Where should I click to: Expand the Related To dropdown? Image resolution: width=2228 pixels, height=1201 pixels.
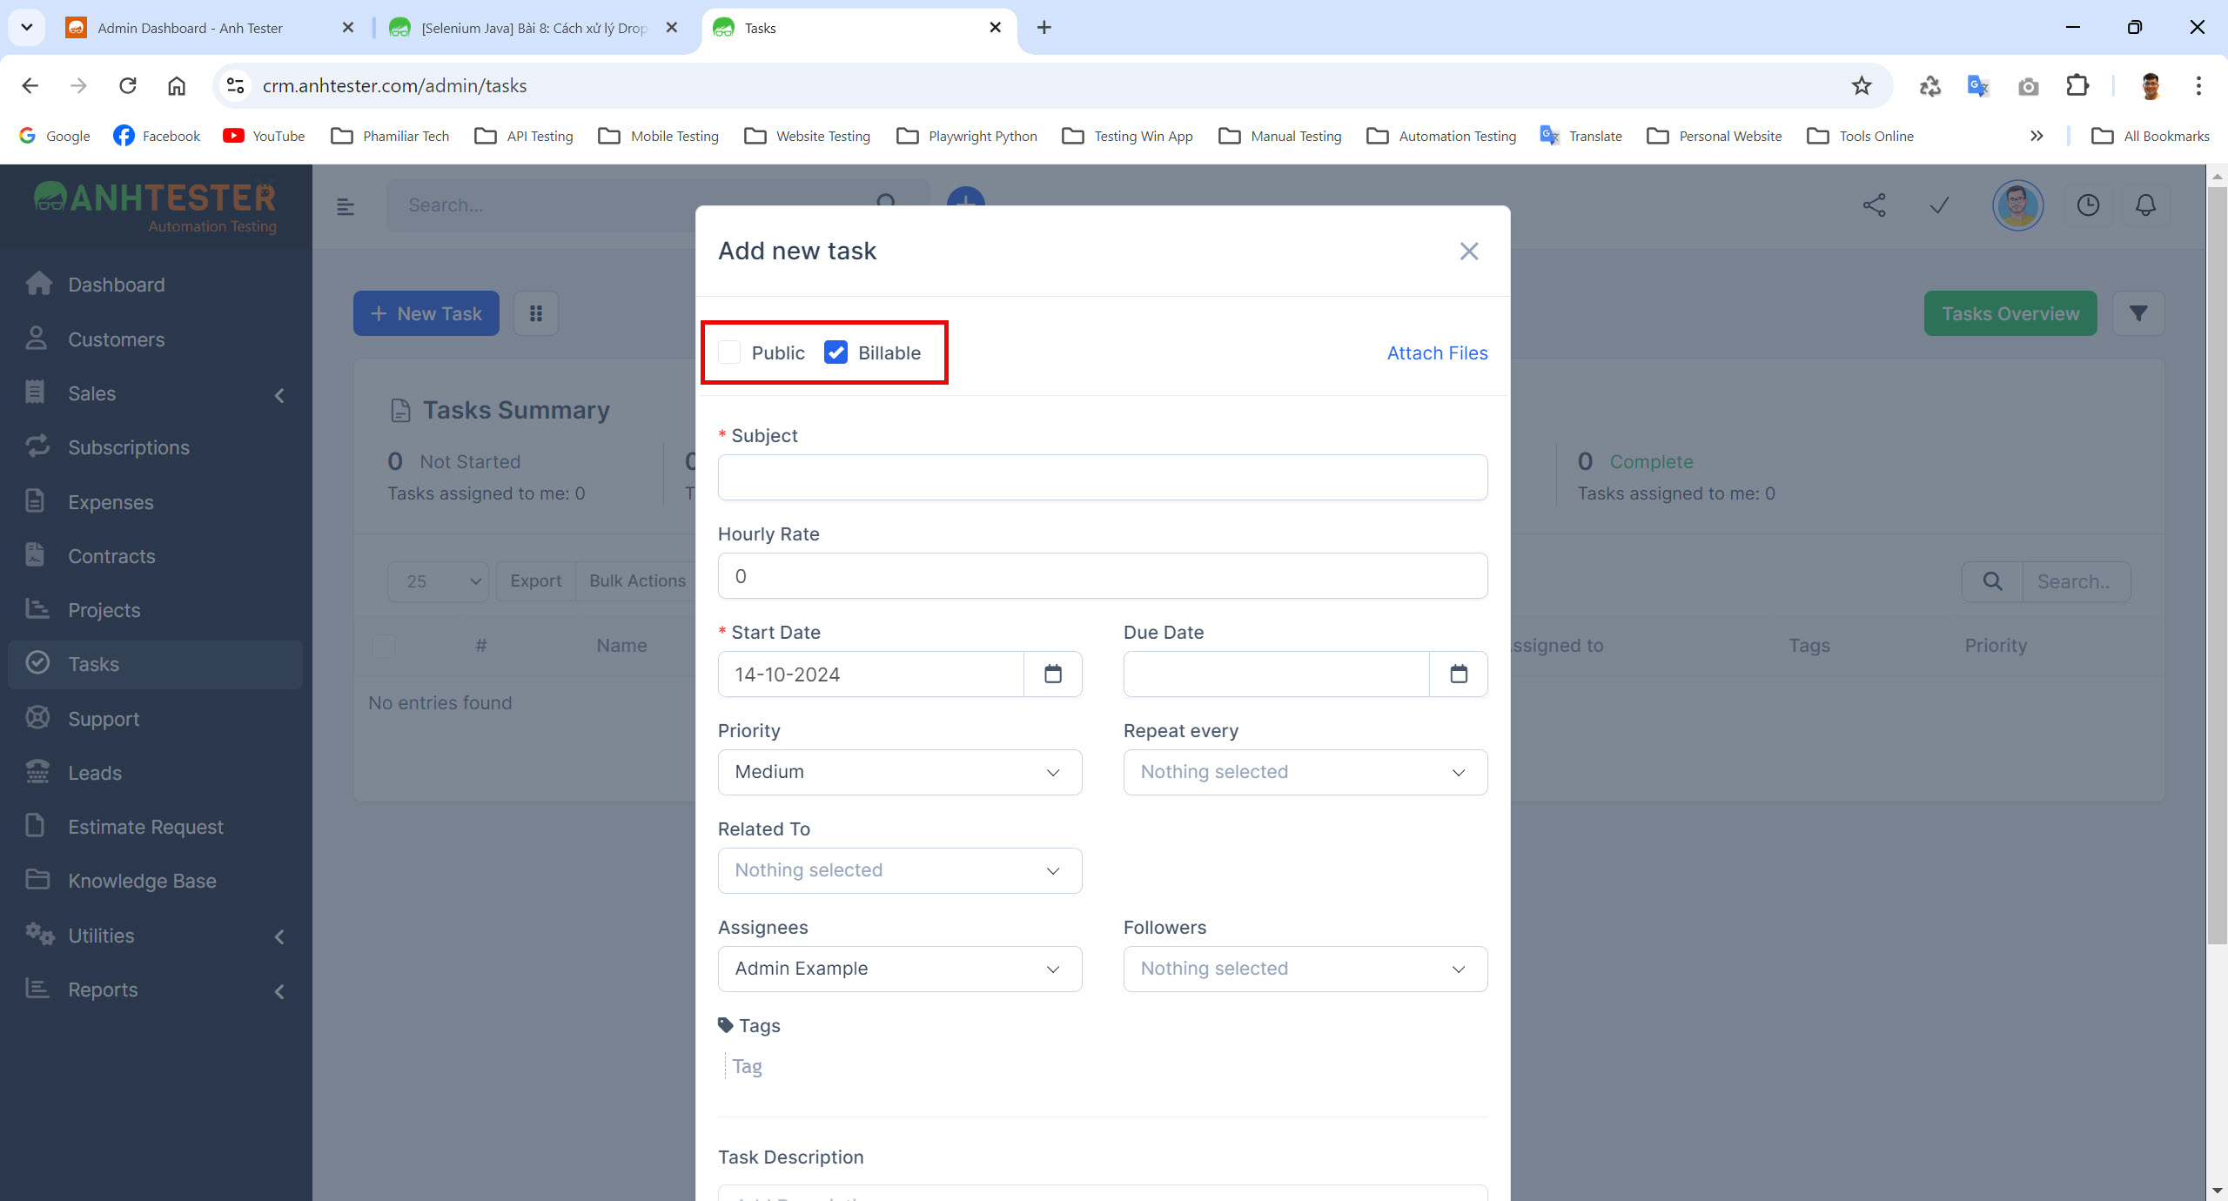click(900, 870)
